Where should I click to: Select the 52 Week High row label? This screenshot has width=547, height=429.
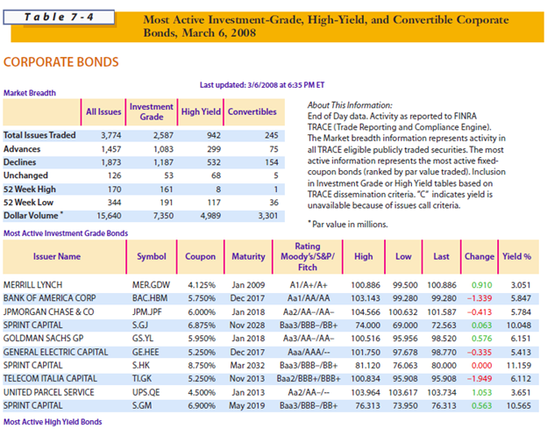[30, 189]
